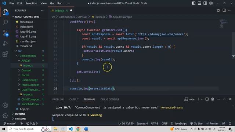Click Ln 26, Col 30 status entry

coord(126,124)
